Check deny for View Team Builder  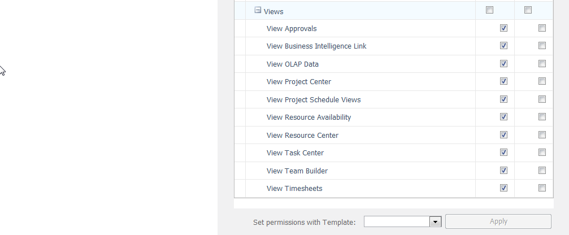(542, 170)
